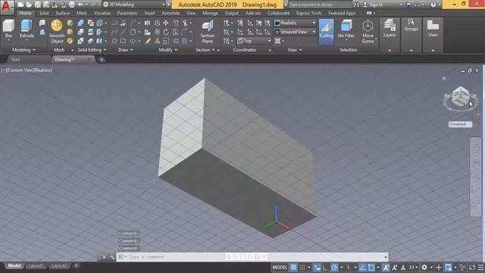Open the Top UCS dropdown in Coordinates
The image size is (485, 273).
255,41
